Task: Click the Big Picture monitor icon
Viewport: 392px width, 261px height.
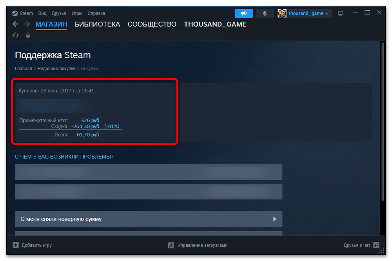Action: 341,13
